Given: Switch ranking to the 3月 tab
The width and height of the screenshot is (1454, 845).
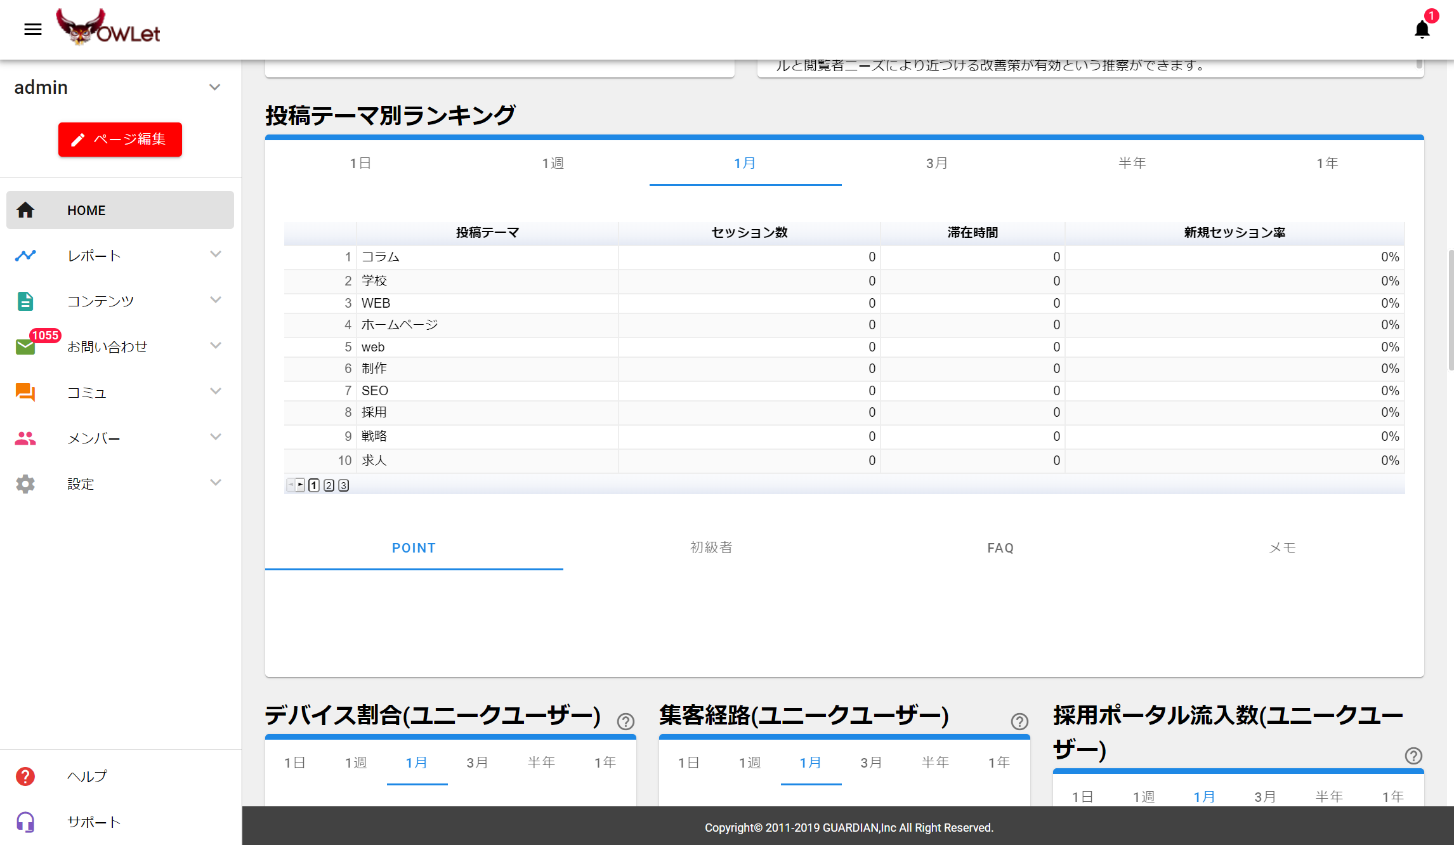Looking at the screenshot, I should coord(938,164).
